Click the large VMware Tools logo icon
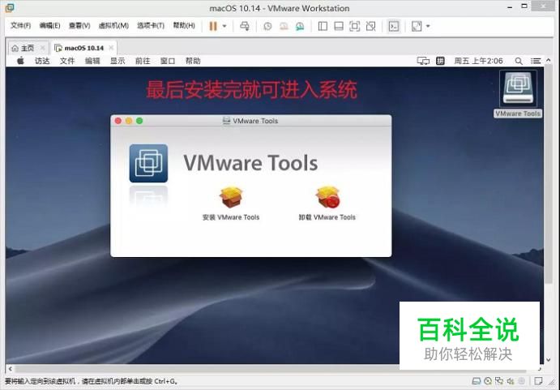The height and width of the screenshot is (390, 560). (148, 163)
